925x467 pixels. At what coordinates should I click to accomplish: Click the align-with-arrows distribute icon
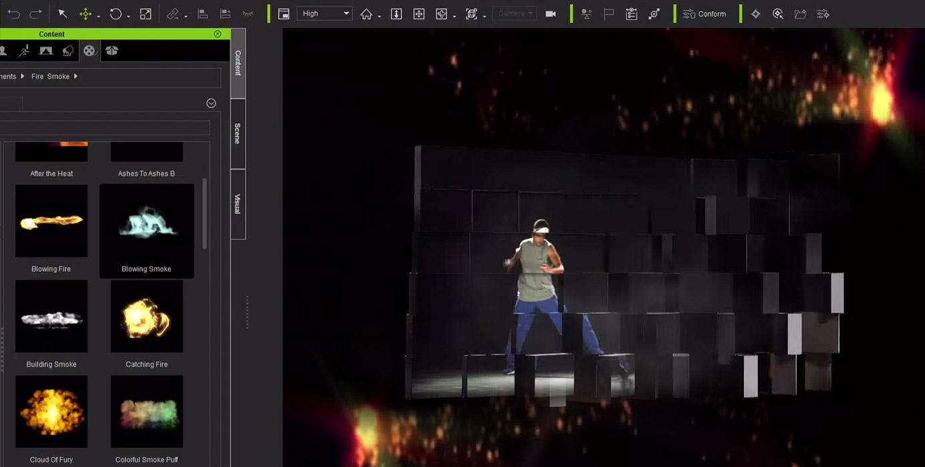tap(226, 13)
